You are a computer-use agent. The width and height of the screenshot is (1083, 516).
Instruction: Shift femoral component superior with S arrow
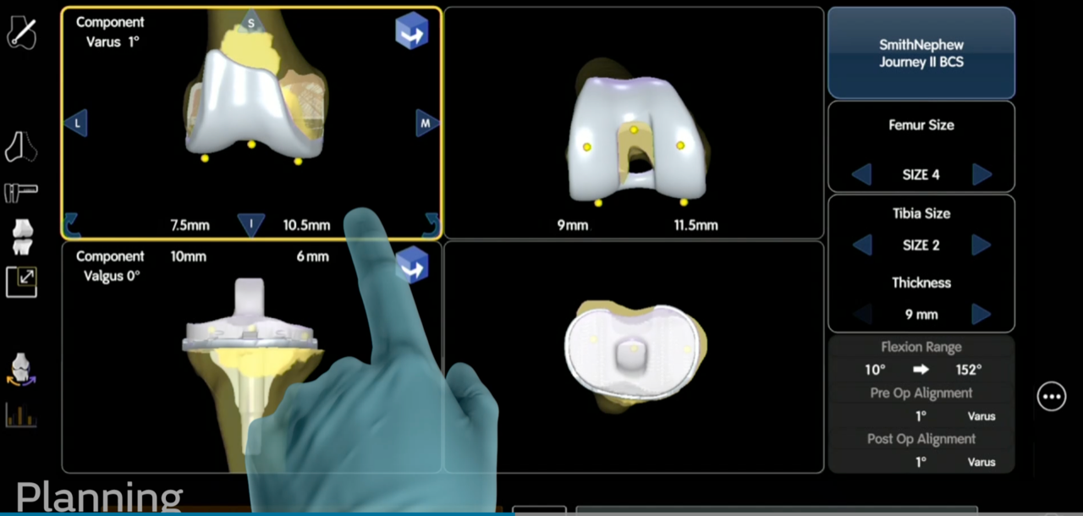click(x=251, y=23)
